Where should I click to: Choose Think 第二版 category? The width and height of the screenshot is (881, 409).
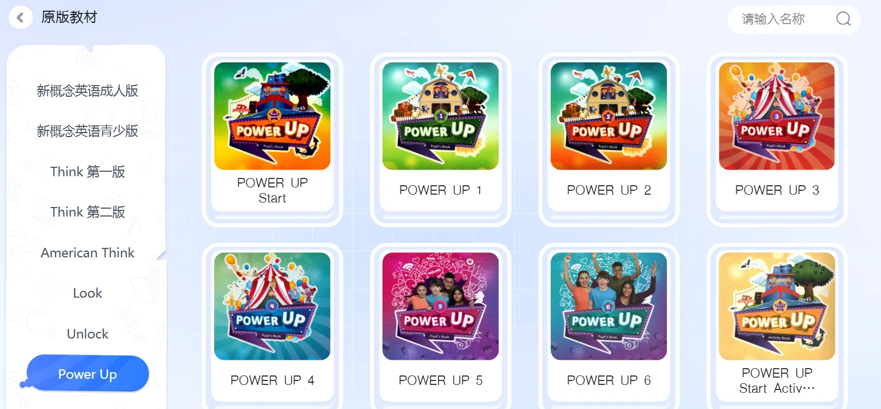point(87,212)
